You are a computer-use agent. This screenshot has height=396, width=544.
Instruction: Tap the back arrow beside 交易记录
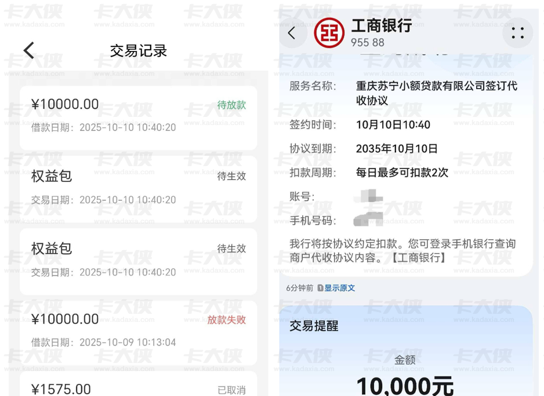click(x=29, y=50)
